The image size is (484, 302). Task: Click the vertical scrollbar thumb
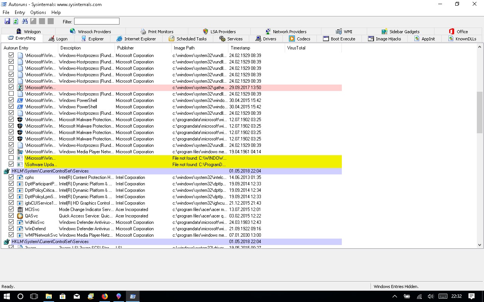click(x=480, y=112)
